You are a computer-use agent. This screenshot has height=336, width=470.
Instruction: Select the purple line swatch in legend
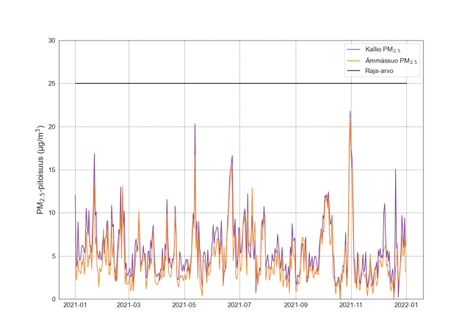click(355, 49)
